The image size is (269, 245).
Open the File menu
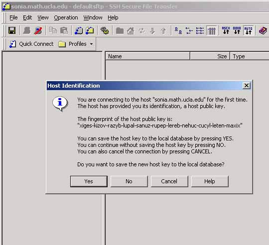[13, 17]
